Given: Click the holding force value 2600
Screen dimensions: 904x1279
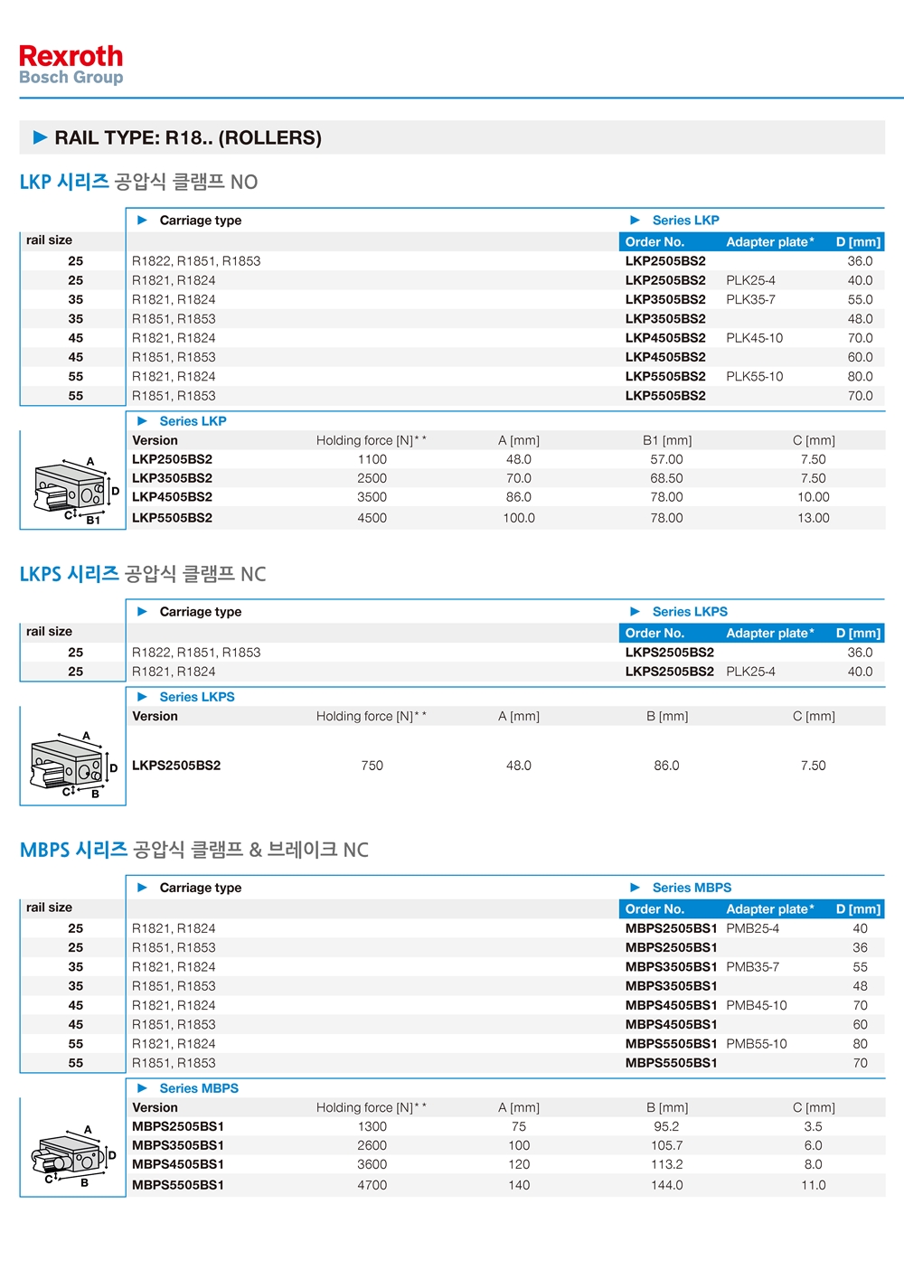Looking at the screenshot, I should point(372,1145).
